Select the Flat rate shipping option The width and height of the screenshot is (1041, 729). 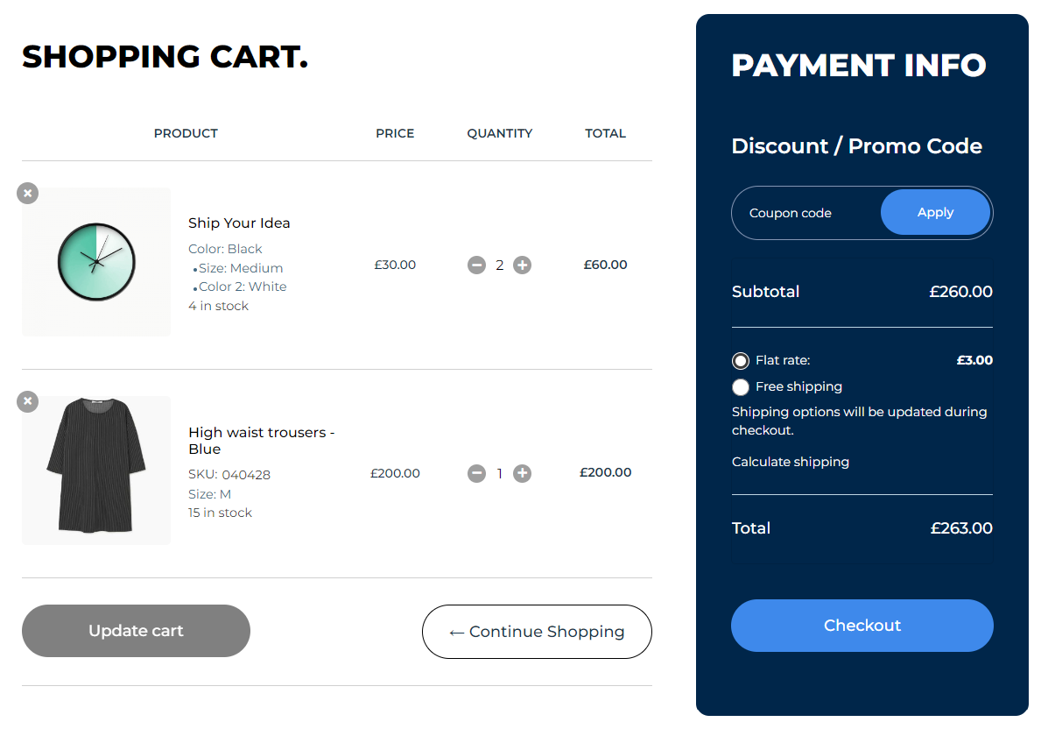point(742,361)
